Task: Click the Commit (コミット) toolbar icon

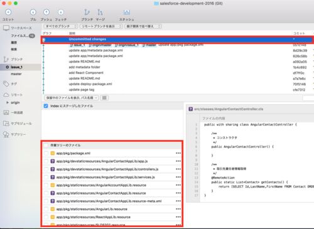Action: 8,13
